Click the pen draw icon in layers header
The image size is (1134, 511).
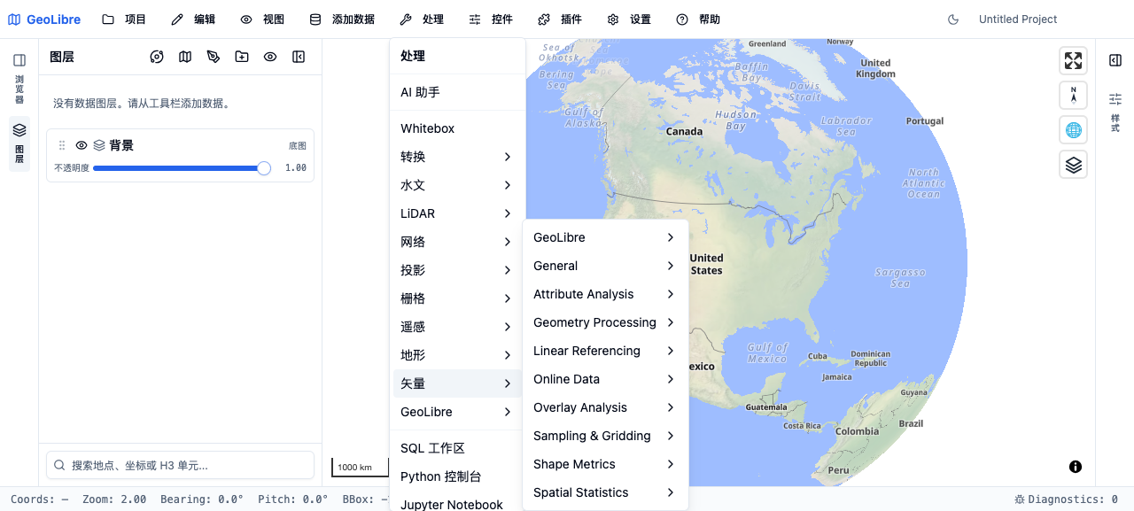click(214, 57)
